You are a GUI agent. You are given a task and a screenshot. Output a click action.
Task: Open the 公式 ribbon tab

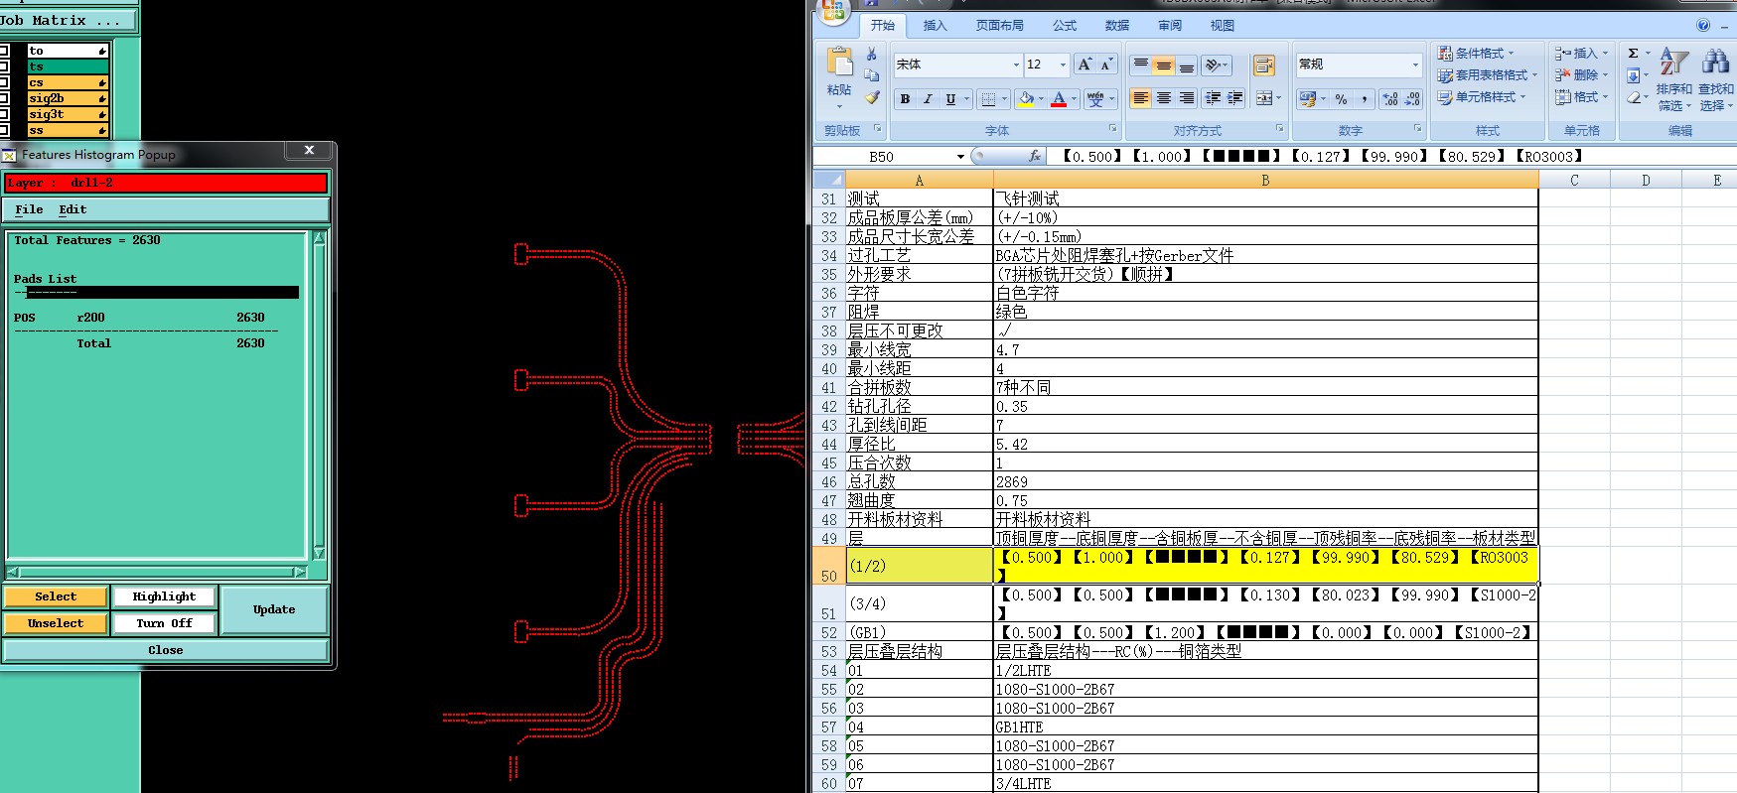[x=1065, y=26]
